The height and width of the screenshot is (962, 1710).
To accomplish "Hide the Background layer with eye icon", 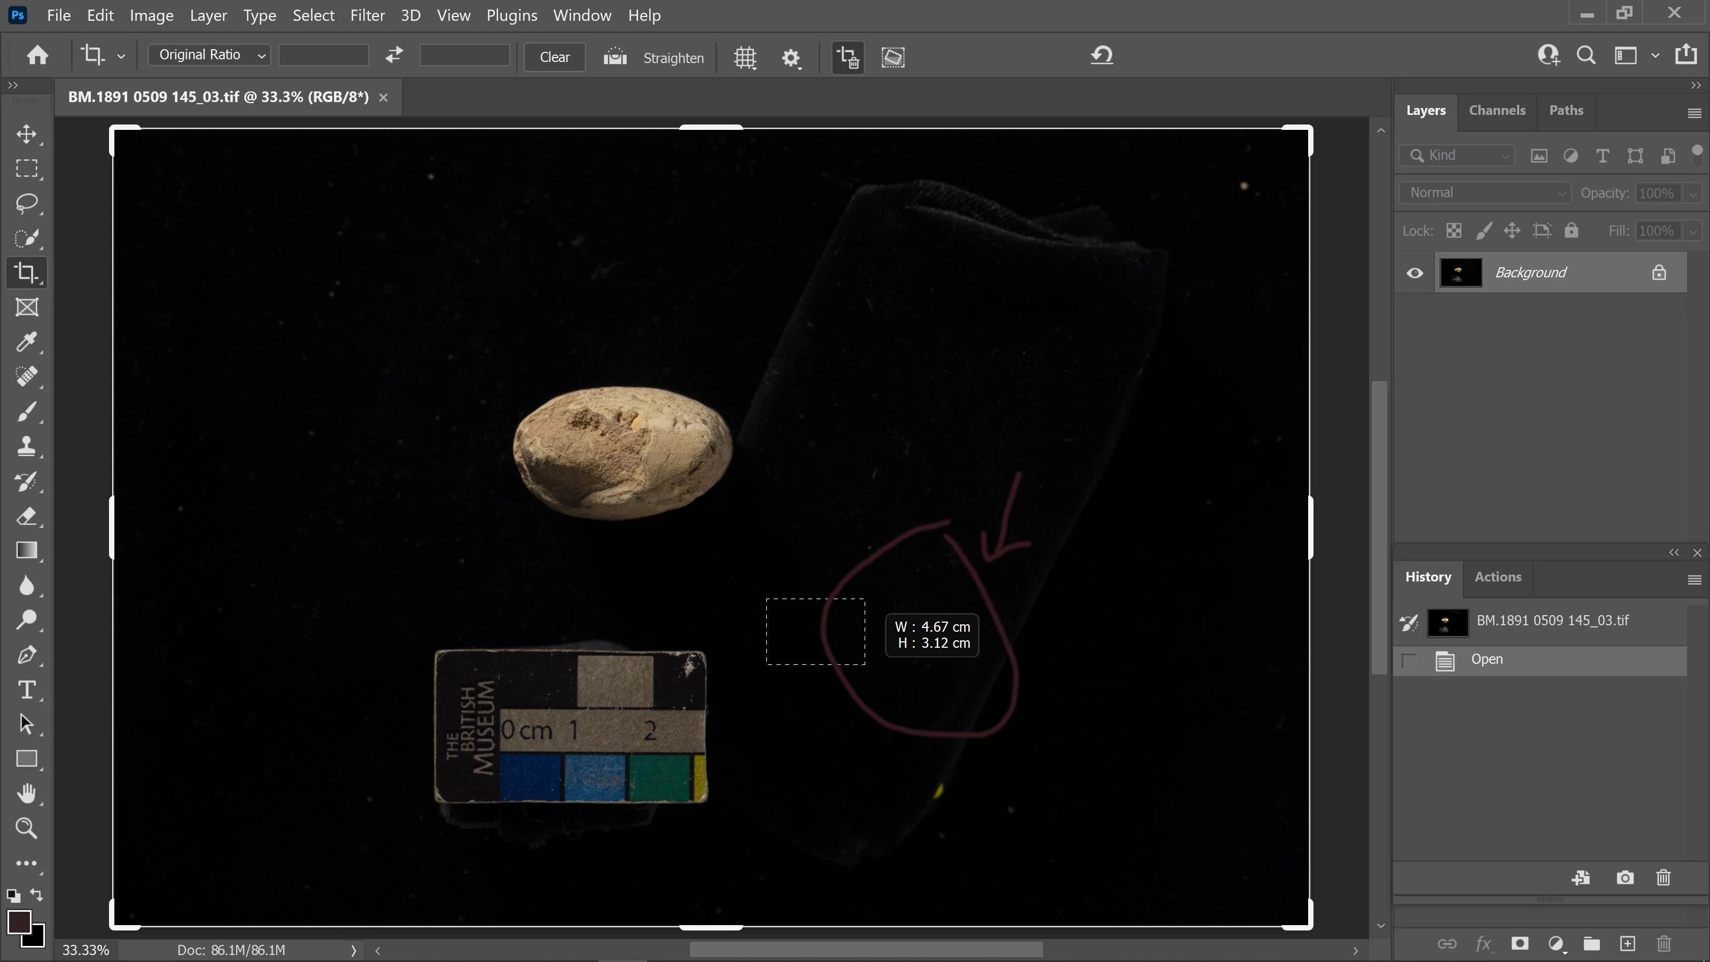I will click(1414, 273).
